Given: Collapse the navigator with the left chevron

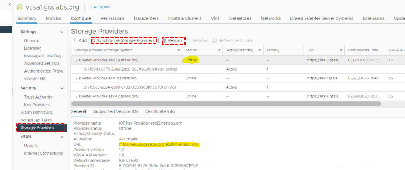Looking at the screenshot, I should point(10,5).
